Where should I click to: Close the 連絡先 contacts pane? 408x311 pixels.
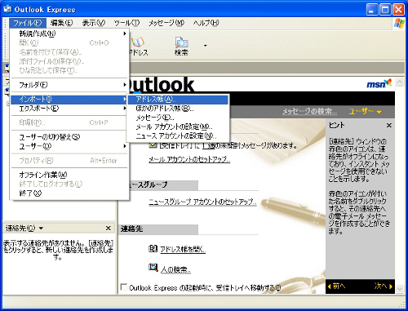pyautogui.click(x=109, y=228)
